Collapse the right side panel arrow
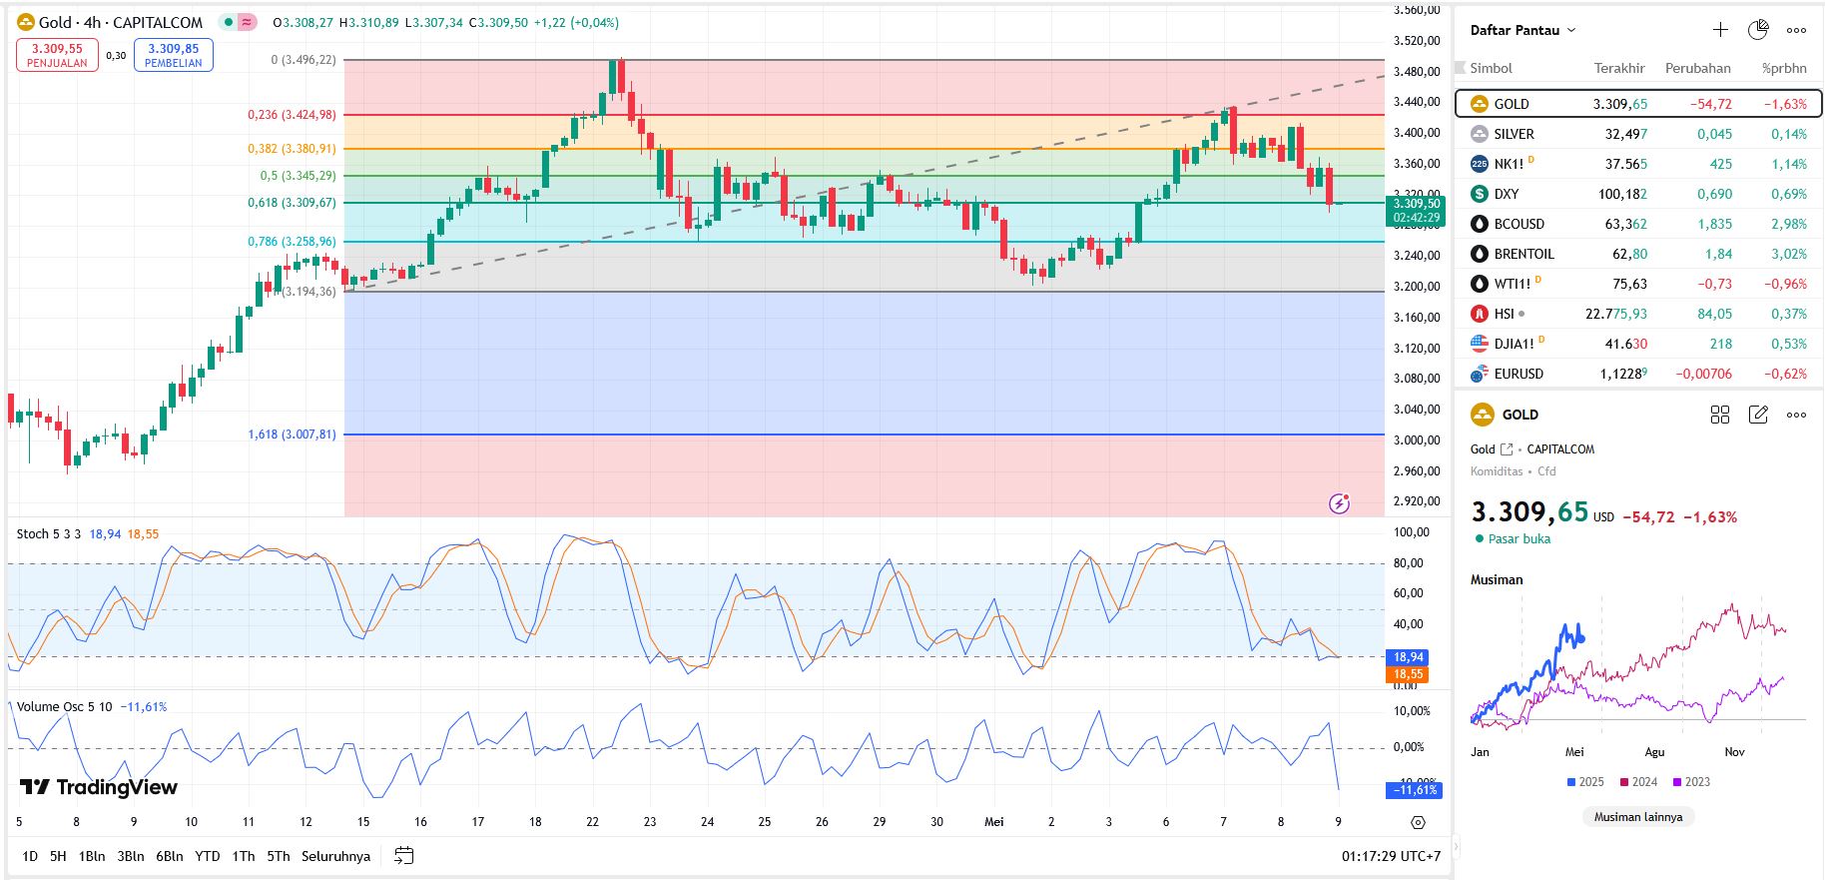The image size is (1825, 880). pos(1455,847)
